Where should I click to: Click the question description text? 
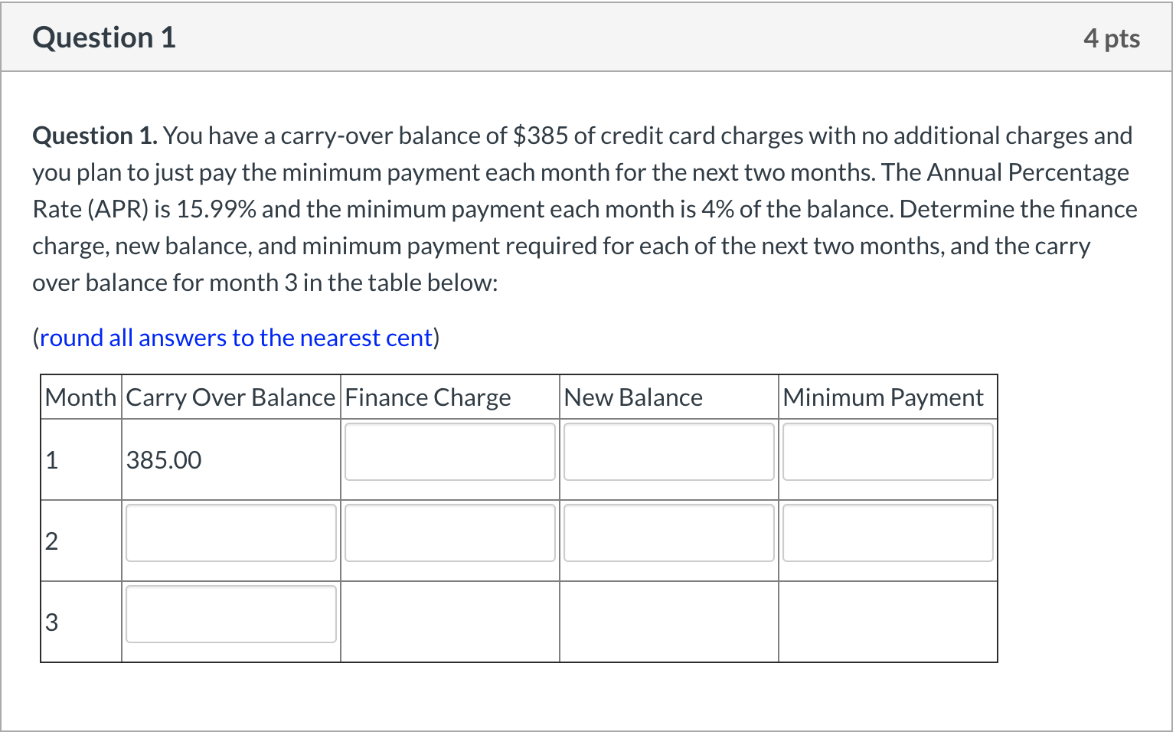[582, 209]
